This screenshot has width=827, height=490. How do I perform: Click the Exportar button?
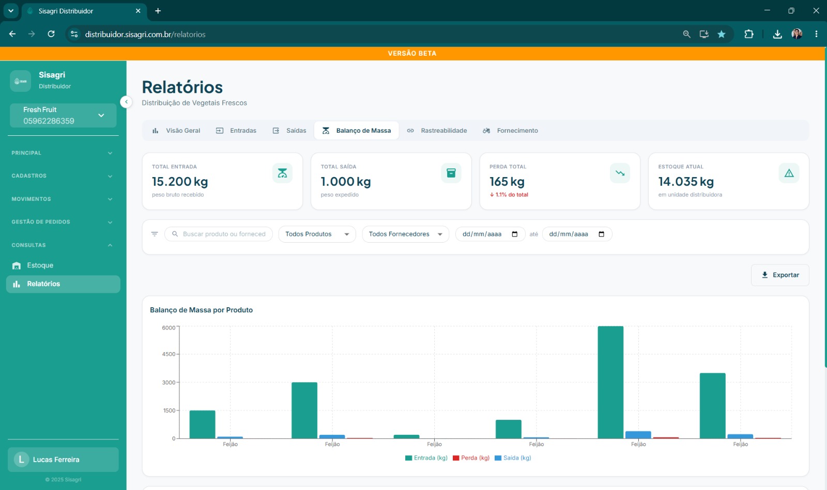tap(780, 275)
